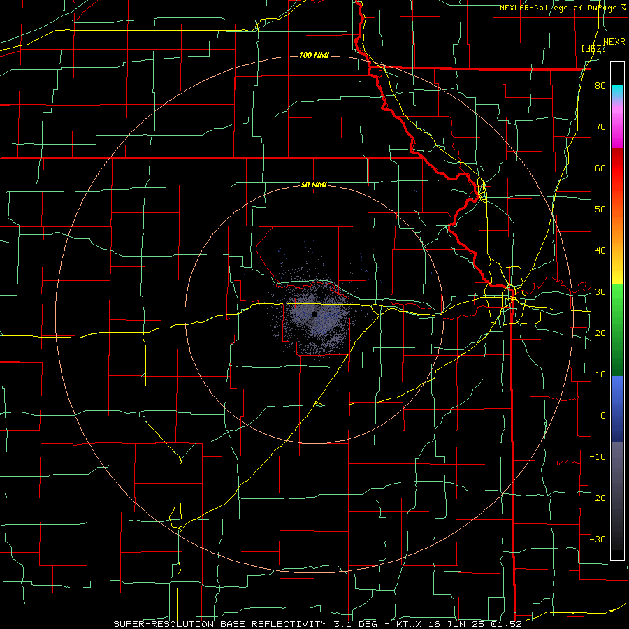The image size is (629, 629).
Task: Click the 50 NMI range ring label
Action: [x=314, y=185]
